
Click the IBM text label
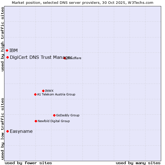pyautogui.click(x=13, y=50)
